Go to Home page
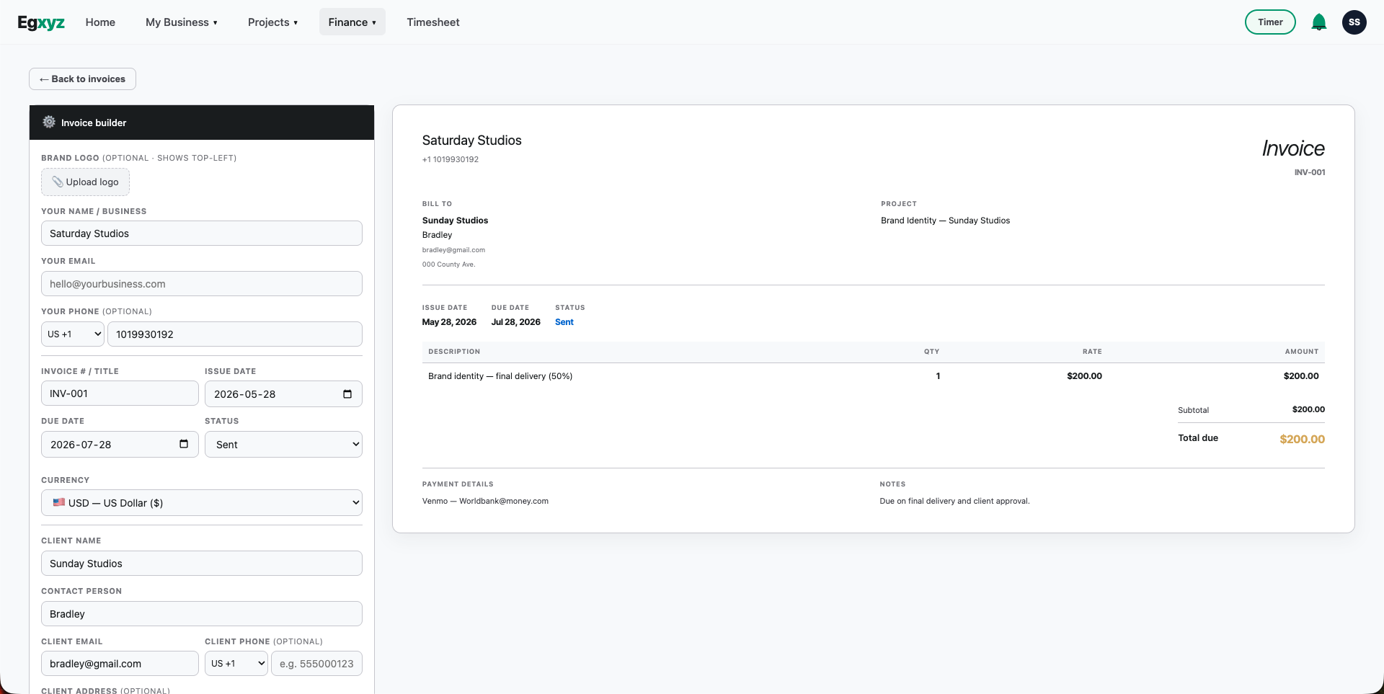1384x694 pixels. 100,22
